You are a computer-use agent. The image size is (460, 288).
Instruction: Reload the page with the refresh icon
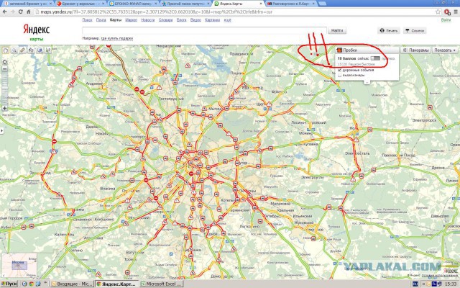[21, 12]
